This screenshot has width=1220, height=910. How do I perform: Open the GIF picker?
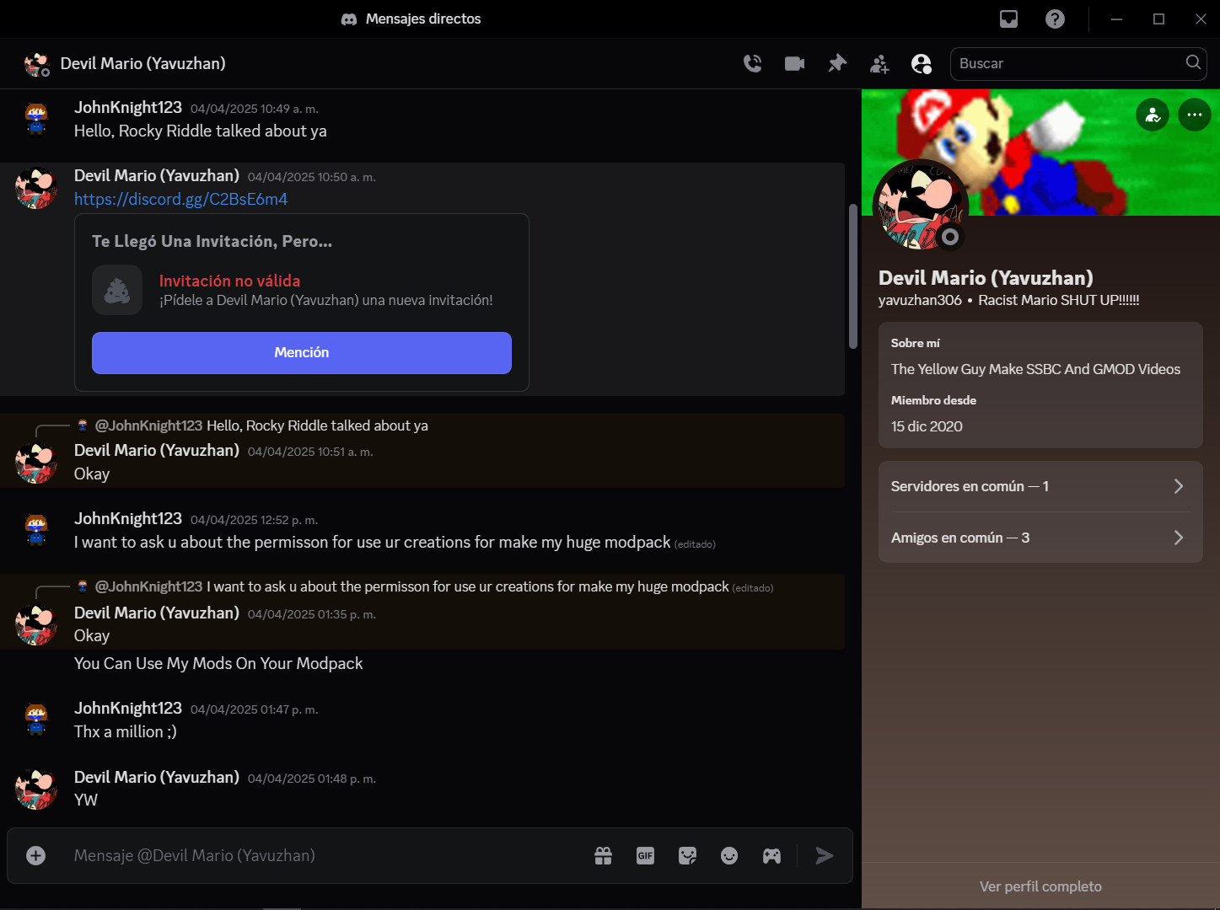pyautogui.click(x=645, y=855)
